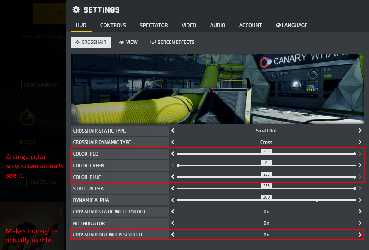The width and height of the screenshot is (369, 250).
Task: Click the crosshair preview image
Action: point(217,89)
